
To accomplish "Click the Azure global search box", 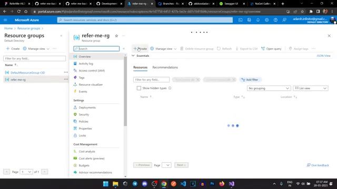I will [x=145, y=20].
